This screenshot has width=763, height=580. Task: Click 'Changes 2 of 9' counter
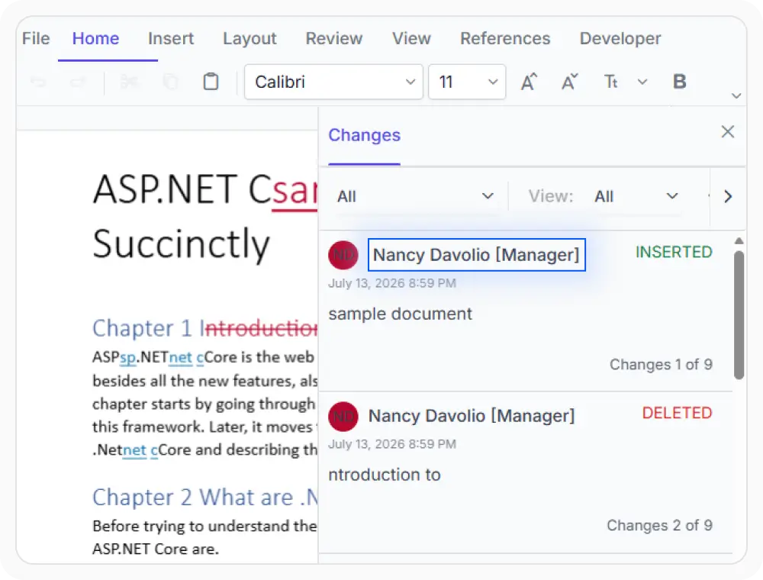(x=659, y=526)
